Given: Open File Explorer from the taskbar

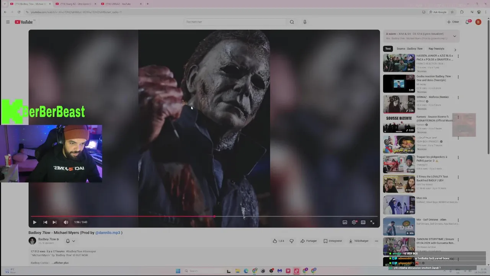Looking at the screenshot, I should coord(237,271).
